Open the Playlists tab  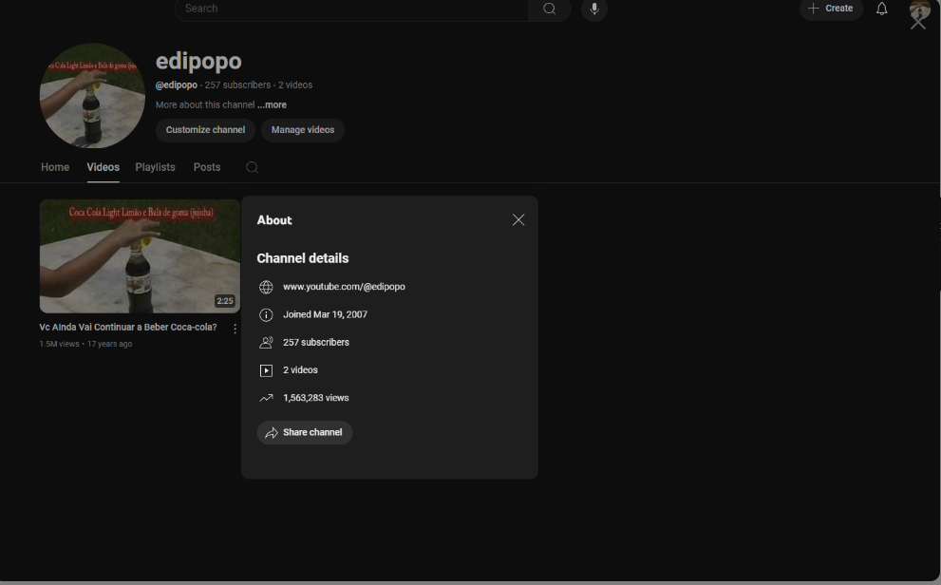(x=155, y=167)
